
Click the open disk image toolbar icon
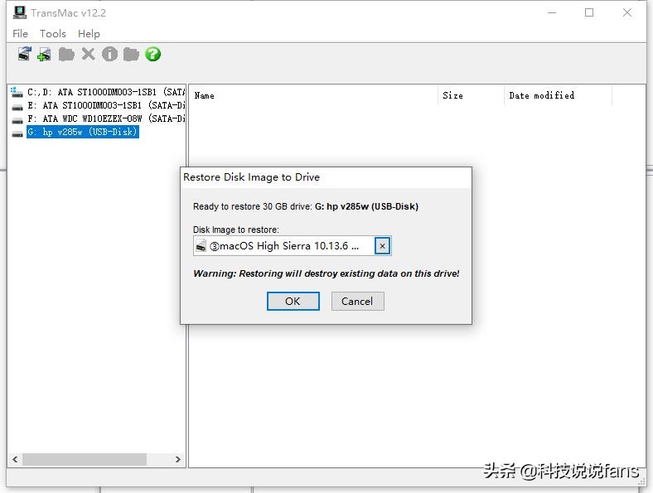(x=25, y=54)
